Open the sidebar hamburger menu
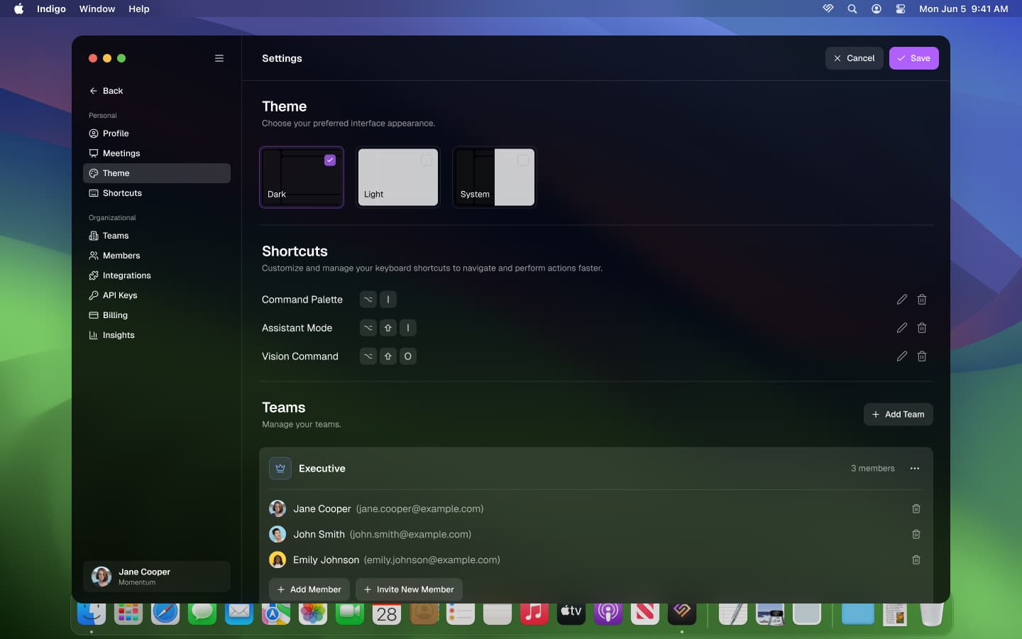This screenshot has height=639, width=1022. click(x=219, y=58)
